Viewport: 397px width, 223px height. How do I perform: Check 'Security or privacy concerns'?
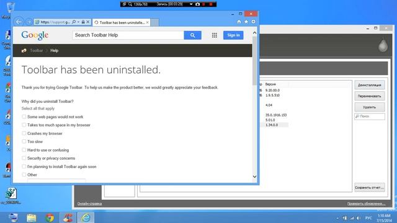(x=24, y=159)
